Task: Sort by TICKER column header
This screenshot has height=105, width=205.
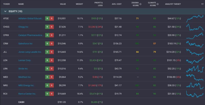Action: tap(6, 4)
